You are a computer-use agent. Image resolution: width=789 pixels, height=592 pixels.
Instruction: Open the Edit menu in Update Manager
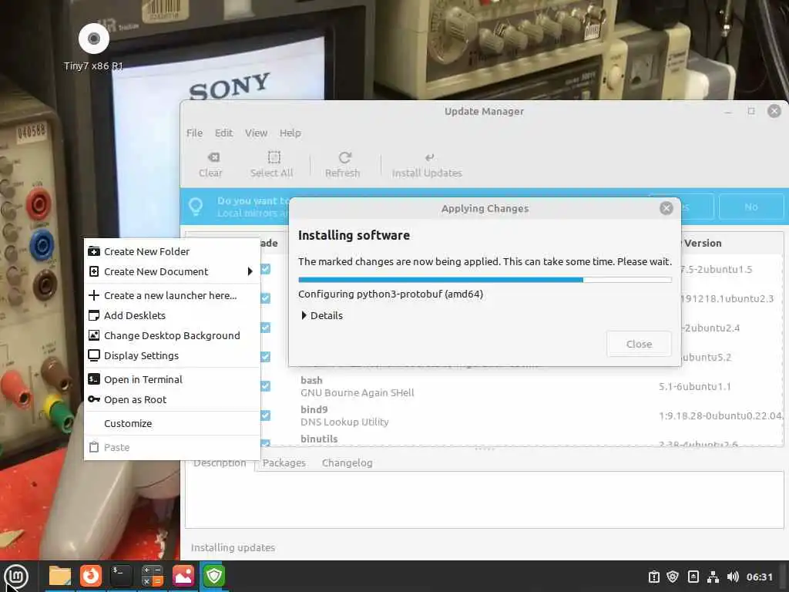click(x=224, y=133)
